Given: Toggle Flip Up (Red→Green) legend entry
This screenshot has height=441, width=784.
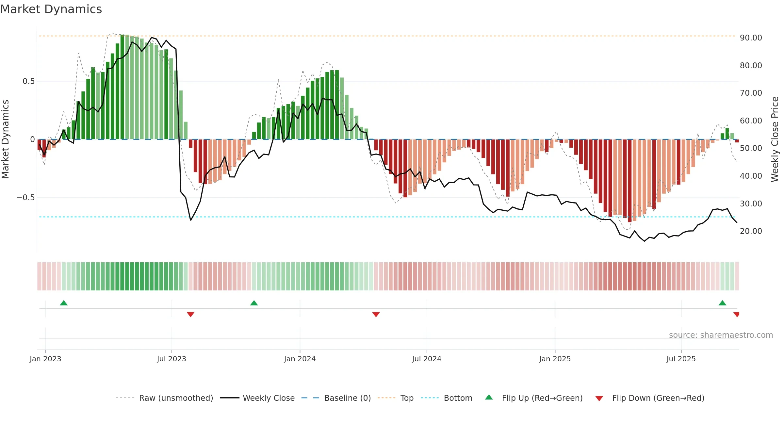Looking at the screenshot, I should [x=534, y=398].
